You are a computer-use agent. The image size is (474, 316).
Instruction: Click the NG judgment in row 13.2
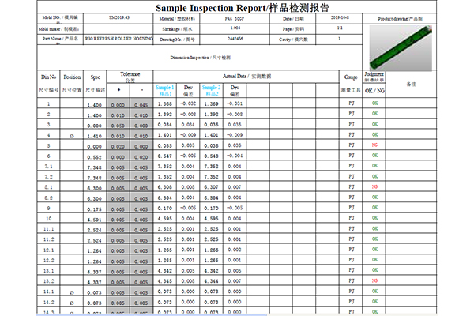pos(374,281)
